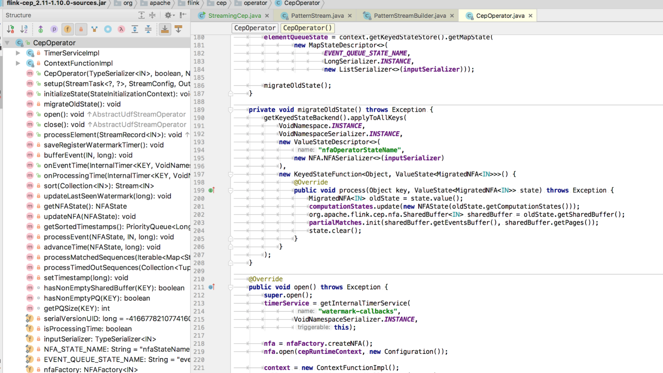Sort structure alphabetically
Viewport: 663px width, 373px height.
pyautogui.click(x=24, y=29)
